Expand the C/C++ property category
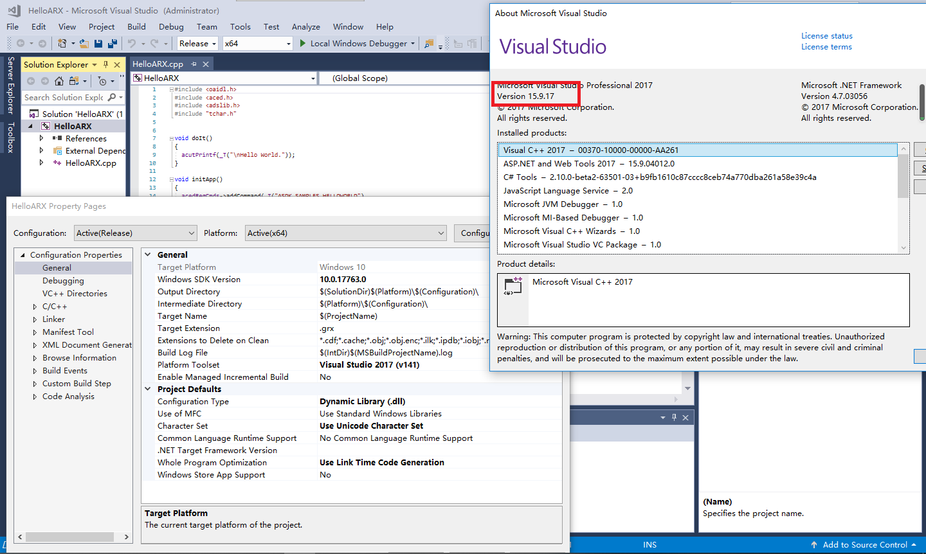Screen dimensions: 926x554 (x=35, y=307)
